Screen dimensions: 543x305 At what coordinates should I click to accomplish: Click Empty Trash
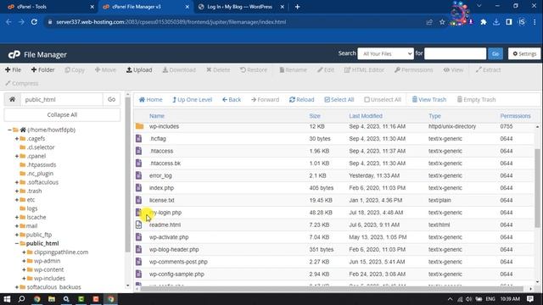pos(476,100)
